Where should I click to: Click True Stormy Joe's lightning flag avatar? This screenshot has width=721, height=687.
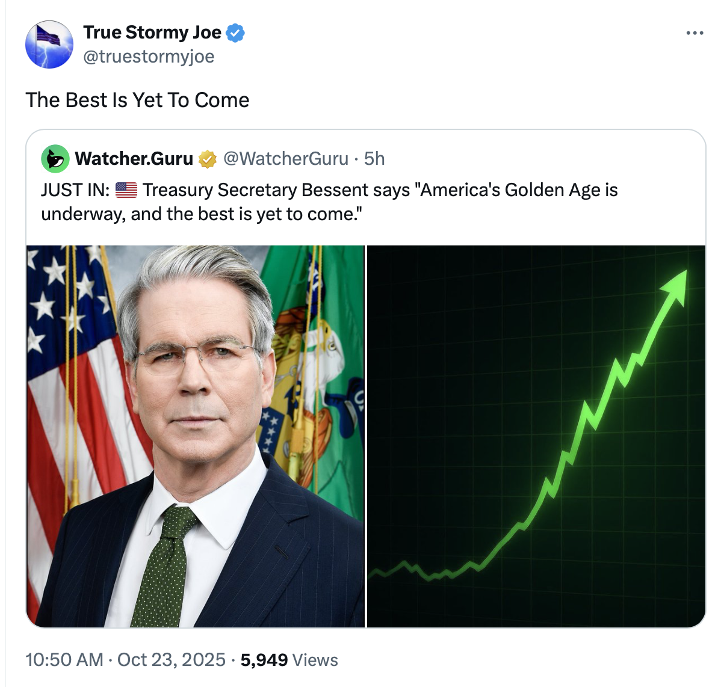[x=49, y=45]
